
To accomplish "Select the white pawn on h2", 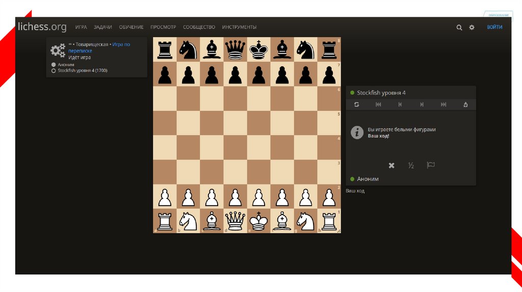I will [x=329, y=197].
